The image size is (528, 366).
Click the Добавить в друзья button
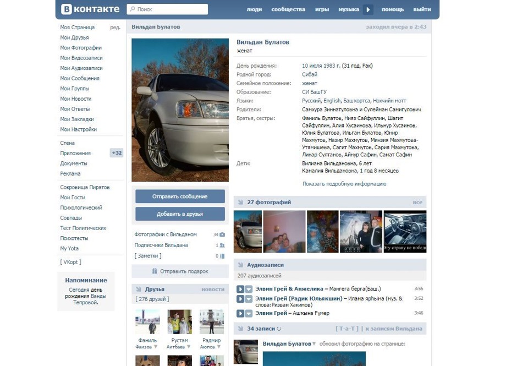[x=180, y=214]
